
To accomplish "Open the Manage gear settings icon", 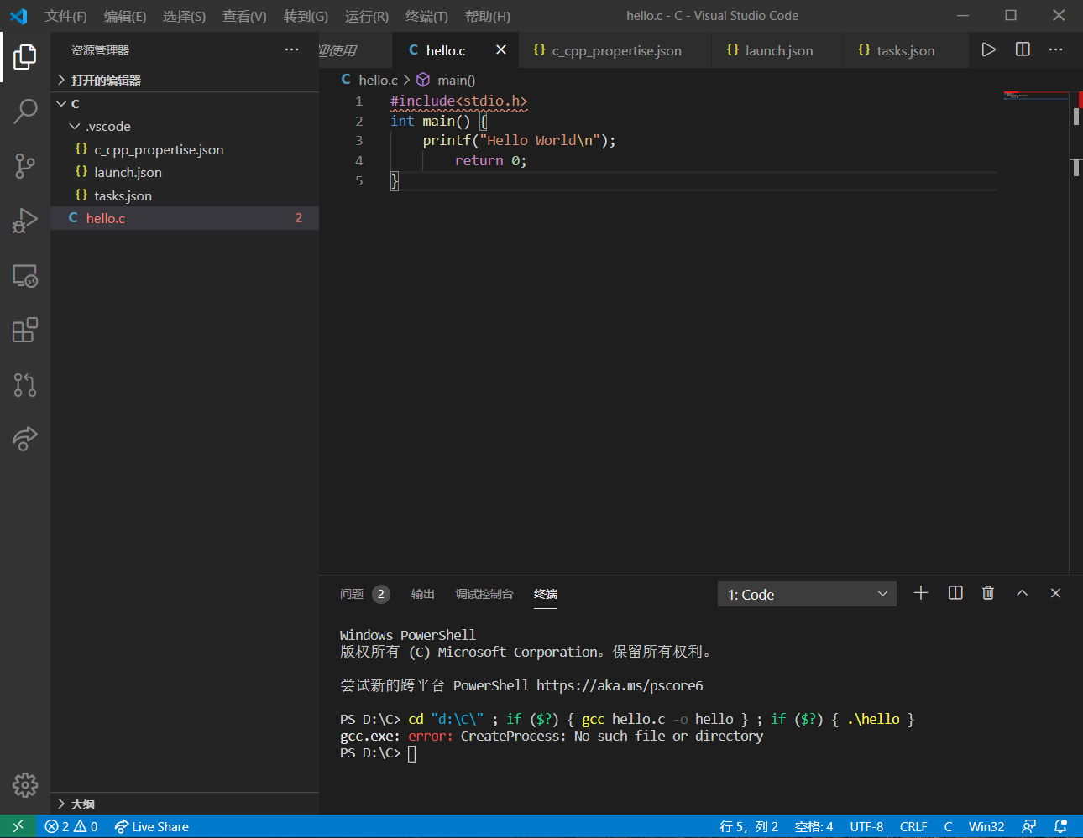I will click(x=25, y=785).
